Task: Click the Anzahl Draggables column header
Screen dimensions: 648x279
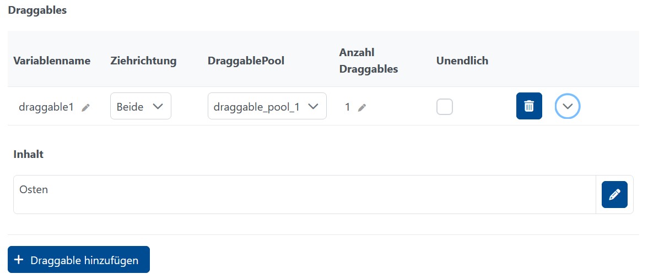Action: (368, 61)
